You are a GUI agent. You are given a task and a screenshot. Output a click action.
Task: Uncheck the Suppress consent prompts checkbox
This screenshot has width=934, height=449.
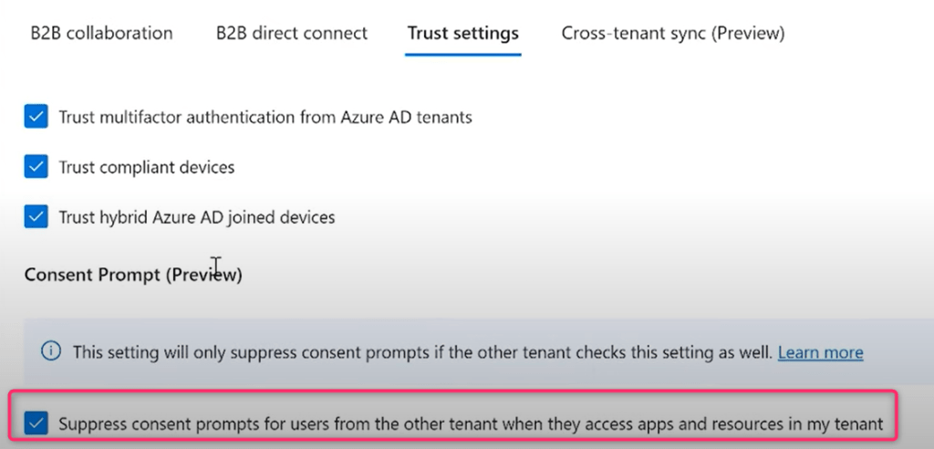coord(36,423)
